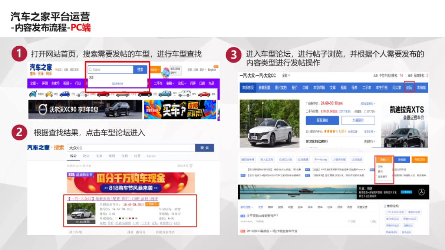
Task: Switch to the 论坛 tab on the car page
Action: [x=409, y=87]
